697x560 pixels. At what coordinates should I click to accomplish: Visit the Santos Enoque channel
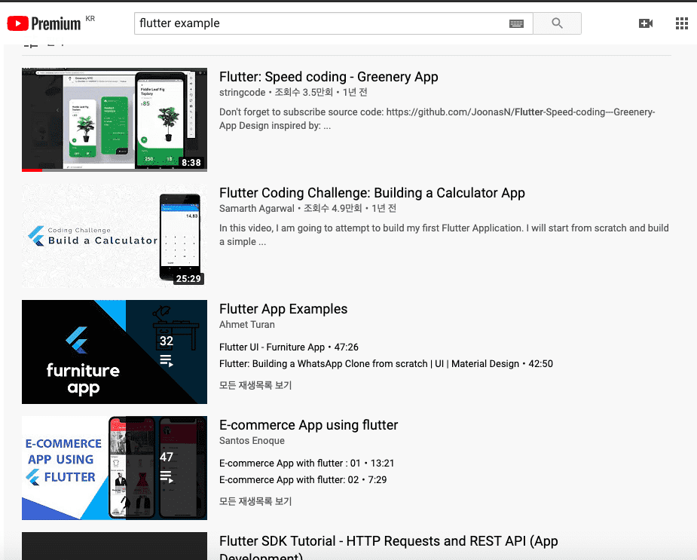(x=252, y=441)
